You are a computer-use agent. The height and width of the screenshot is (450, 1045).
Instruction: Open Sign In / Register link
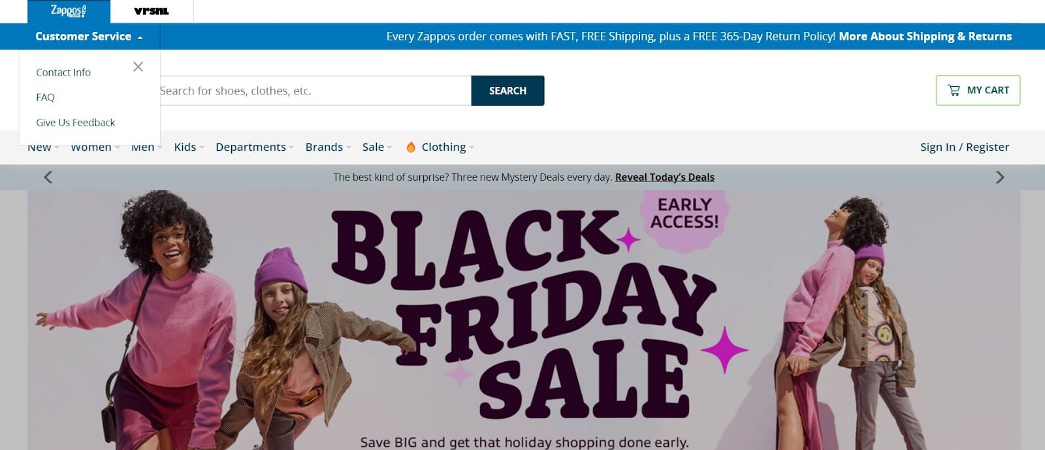point(965,147)
